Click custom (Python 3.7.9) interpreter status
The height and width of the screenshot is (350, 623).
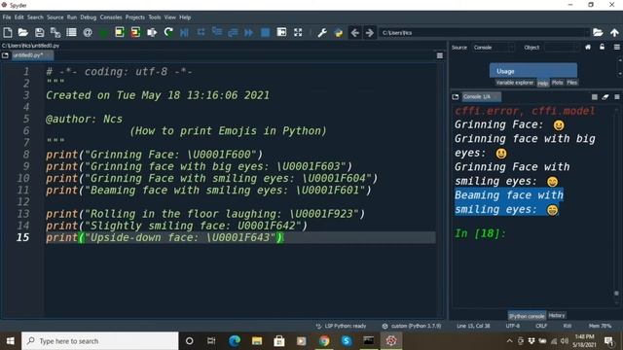[x=412, y=326]
